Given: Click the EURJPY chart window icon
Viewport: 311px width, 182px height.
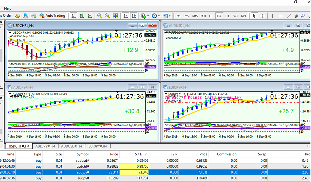Looking at the screenshot, I should coord(165,87).
